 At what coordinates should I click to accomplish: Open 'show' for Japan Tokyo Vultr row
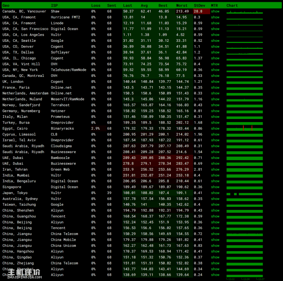pyautogui.click(x=215, y=193)
